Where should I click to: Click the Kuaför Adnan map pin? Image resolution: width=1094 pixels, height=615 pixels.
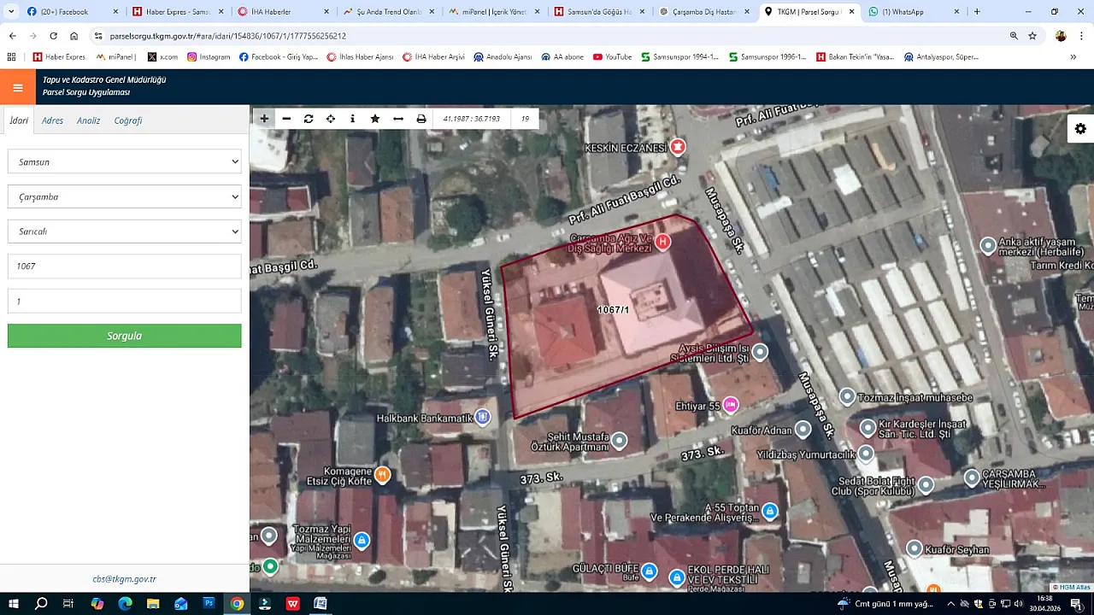(x=803, y=429)
